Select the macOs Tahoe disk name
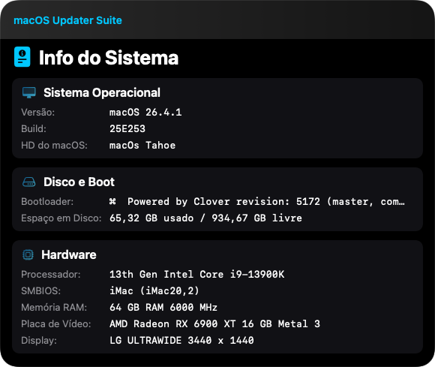Screen dimensions: 435x367 pyautogui.click(x=142, y=145)
